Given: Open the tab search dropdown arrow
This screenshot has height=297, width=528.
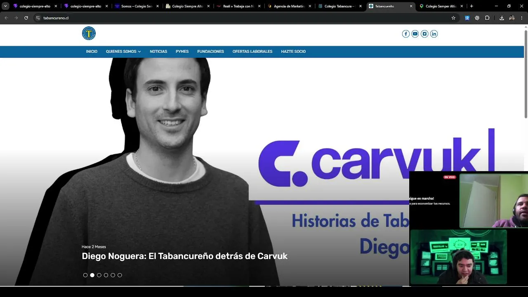Looking at the screenshot, I should pos(5,6).
